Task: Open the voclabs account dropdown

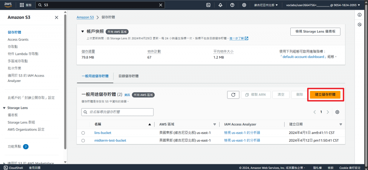Action: pos(323,5)
